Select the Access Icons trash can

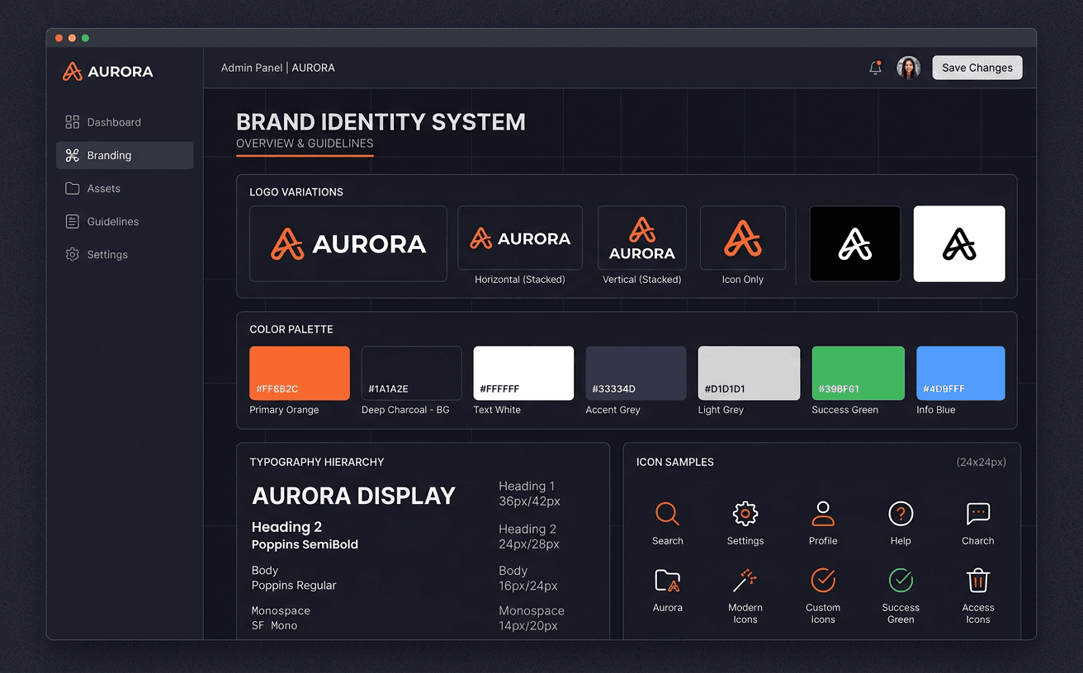[x=978, y=581]
